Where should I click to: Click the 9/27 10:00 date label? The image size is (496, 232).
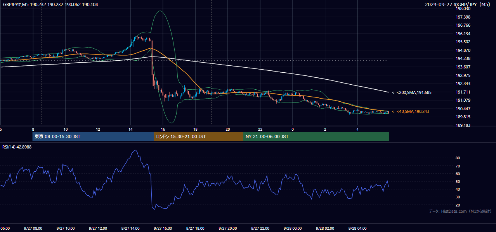pyautogui.click(x=66, y=229)
